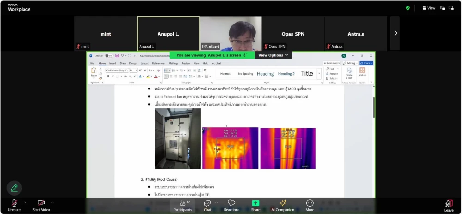Image resolution: width=462 pixels, height=214 pixels.
Task: Apply superscript formatting
Action: 135,76
